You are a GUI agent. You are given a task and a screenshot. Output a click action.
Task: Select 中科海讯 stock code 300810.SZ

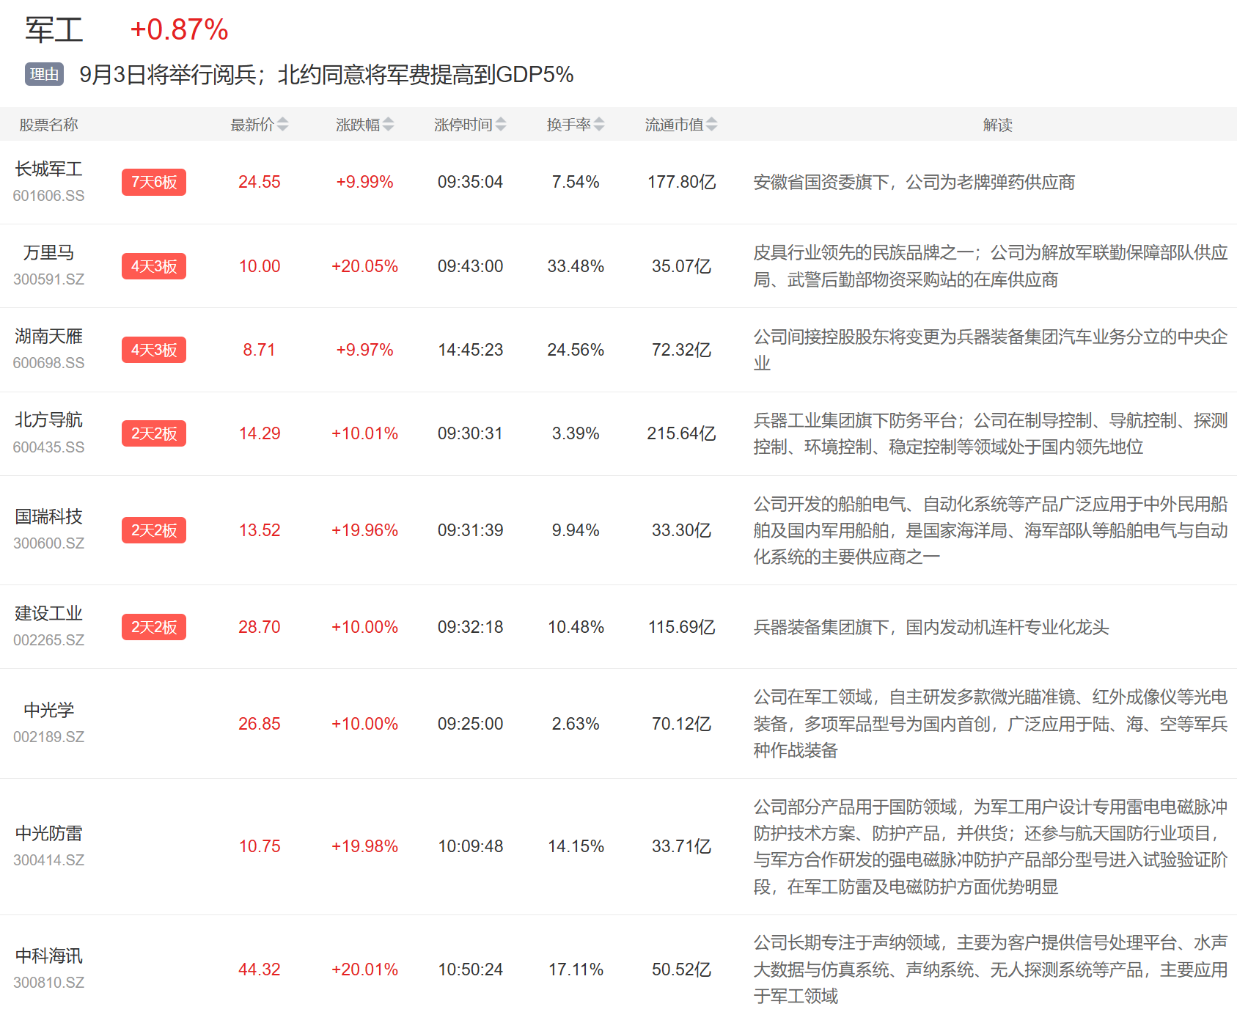click(x=48, y=983)
